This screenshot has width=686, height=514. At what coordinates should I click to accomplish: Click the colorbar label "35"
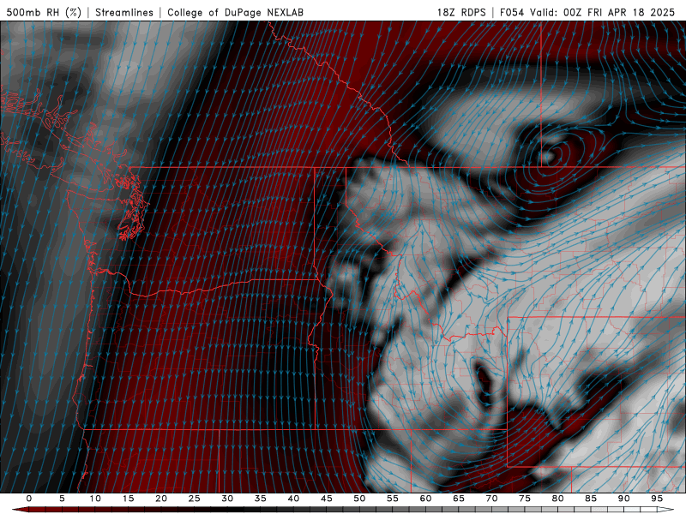pos(261,499)
